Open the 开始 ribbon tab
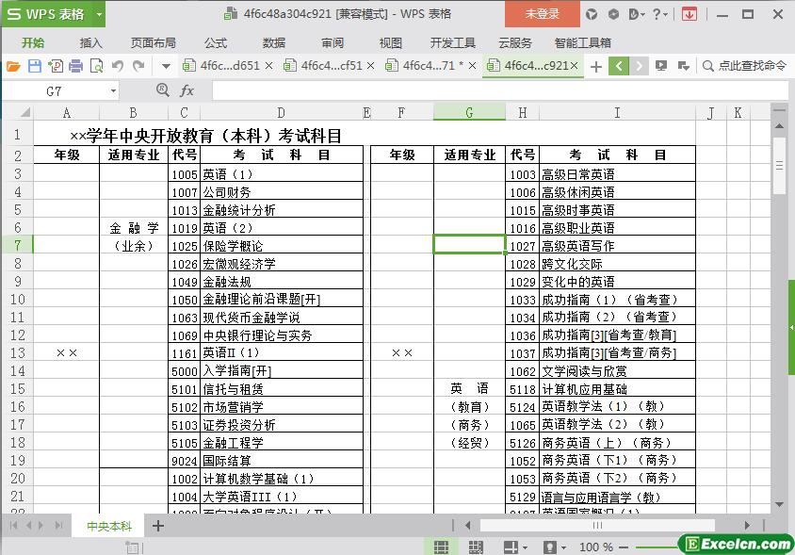The width and height of the screenshot is (795, 555). point(33,43)
